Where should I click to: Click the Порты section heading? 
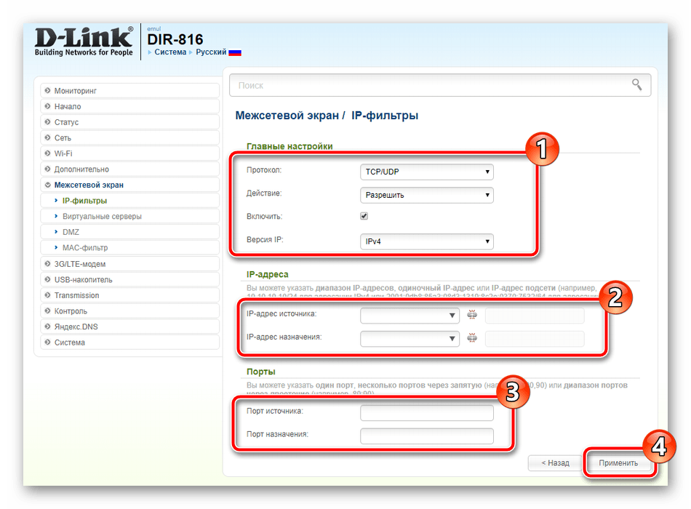[261, 372]
